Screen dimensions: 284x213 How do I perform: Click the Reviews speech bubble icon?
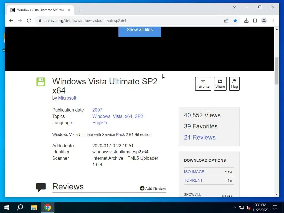click(41, 187)
